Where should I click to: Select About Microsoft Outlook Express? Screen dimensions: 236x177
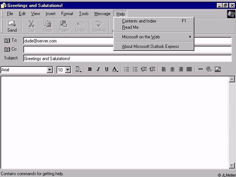pyautogui.click(x=154, y=46)
